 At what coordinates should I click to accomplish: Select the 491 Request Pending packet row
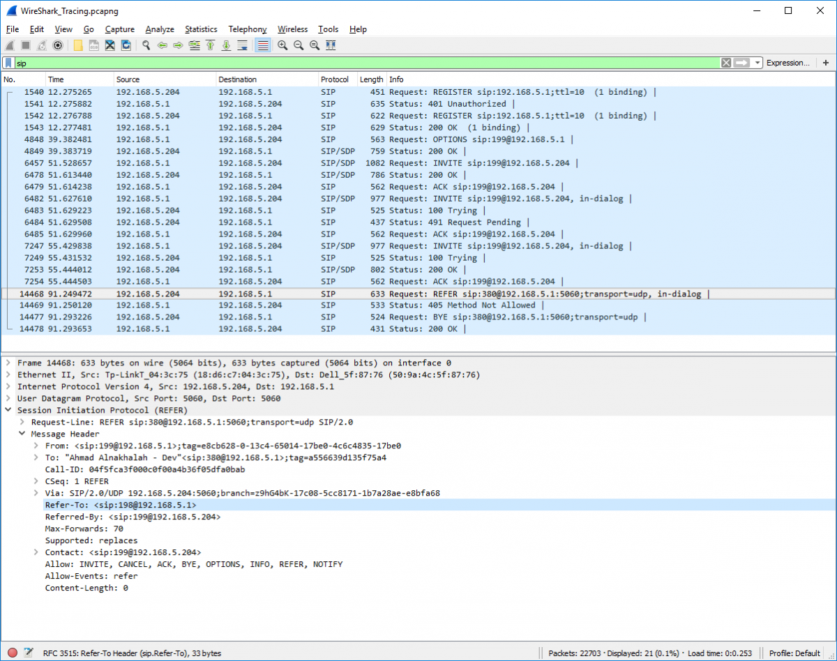[x=417, y=222]
